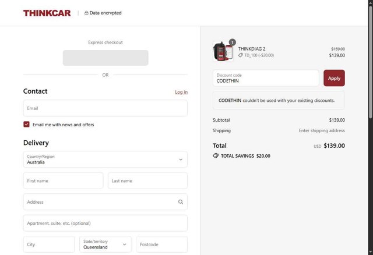Click the TOTAL SAVINGS $20.00 text

click(x=245, y=156)
